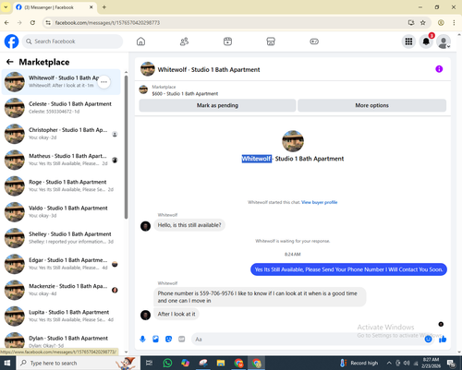
Task: Open Roge's Studio 1 Bath Apartment chat
Action: (x=61, y=185)
